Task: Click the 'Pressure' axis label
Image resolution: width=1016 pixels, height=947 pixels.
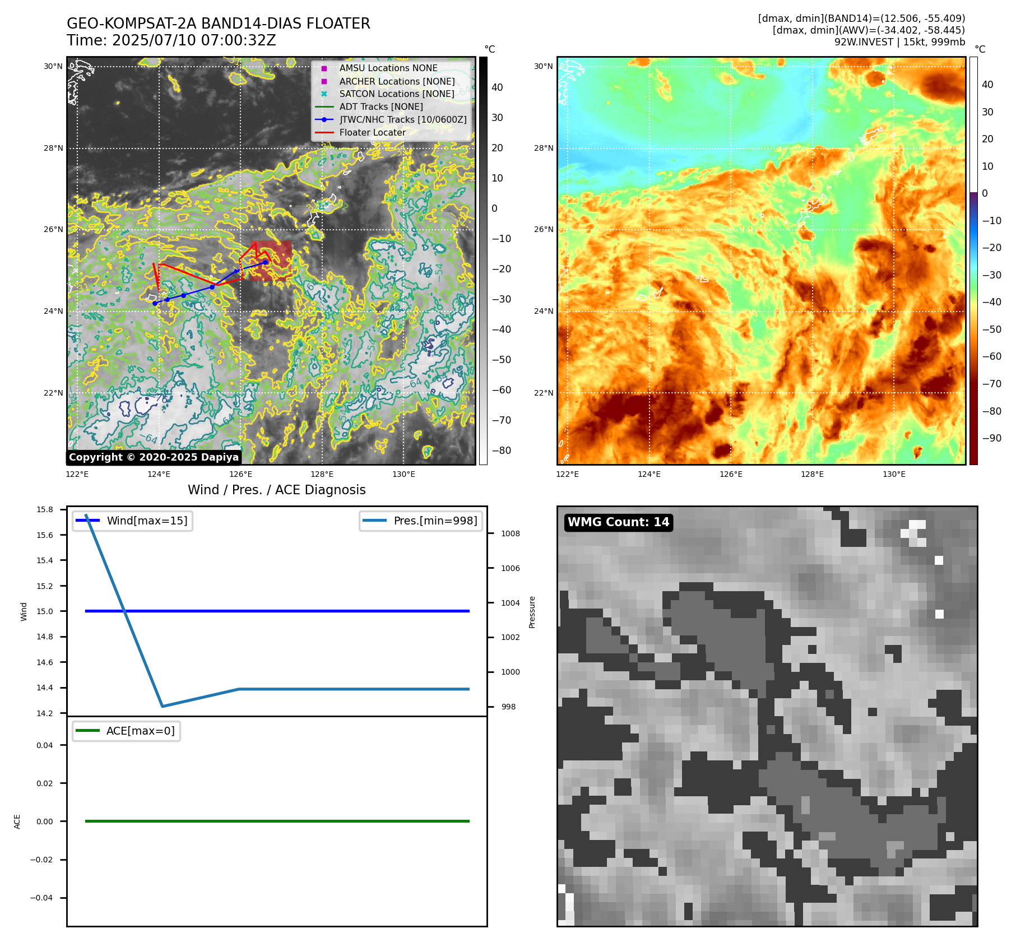Action: tap(532, 612)
